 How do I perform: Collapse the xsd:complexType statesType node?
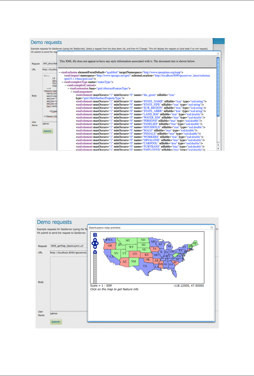pyautogui.click(x=62, y=82)
